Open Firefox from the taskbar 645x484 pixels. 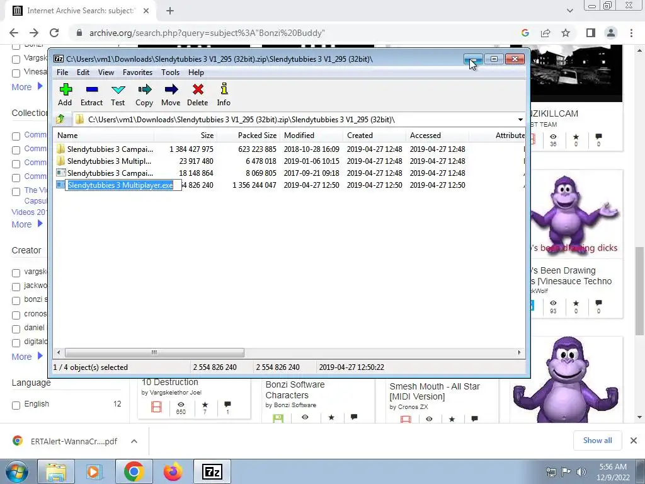(x=173, y=471)
